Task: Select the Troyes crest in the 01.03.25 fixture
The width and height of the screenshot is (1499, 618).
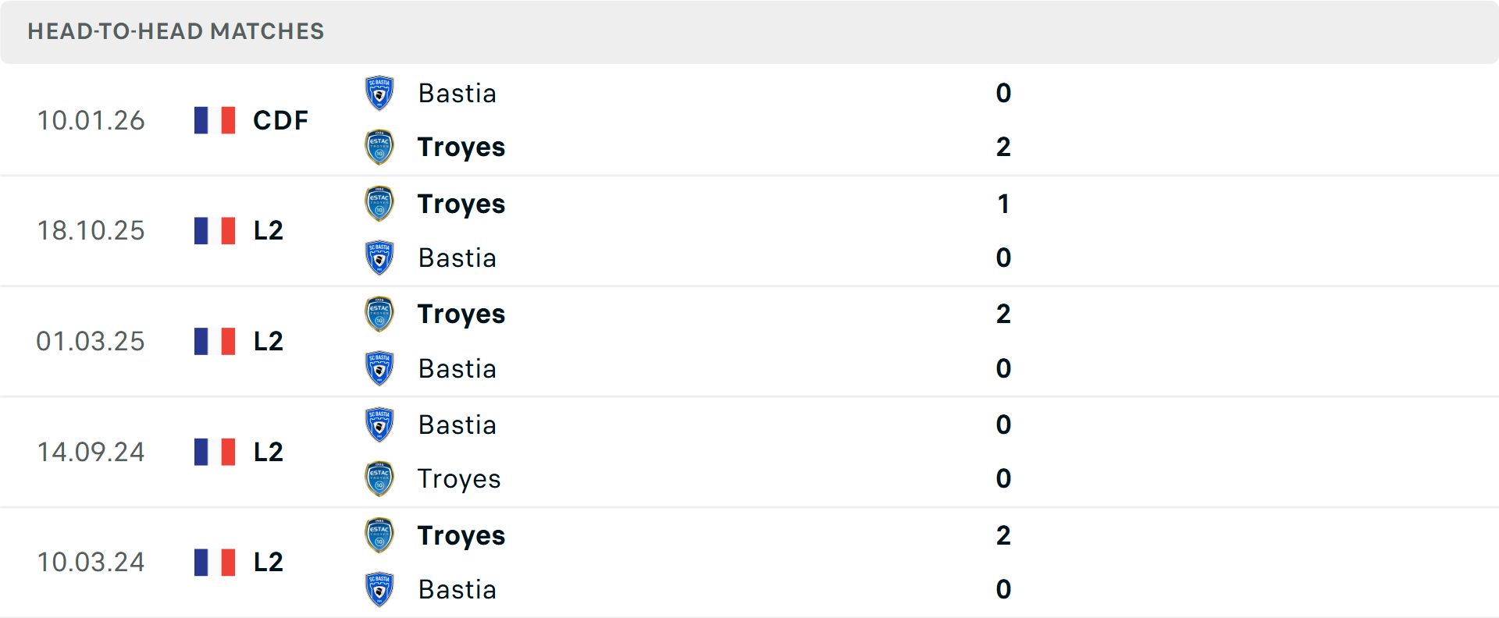Action: click(x=379, y=314)
